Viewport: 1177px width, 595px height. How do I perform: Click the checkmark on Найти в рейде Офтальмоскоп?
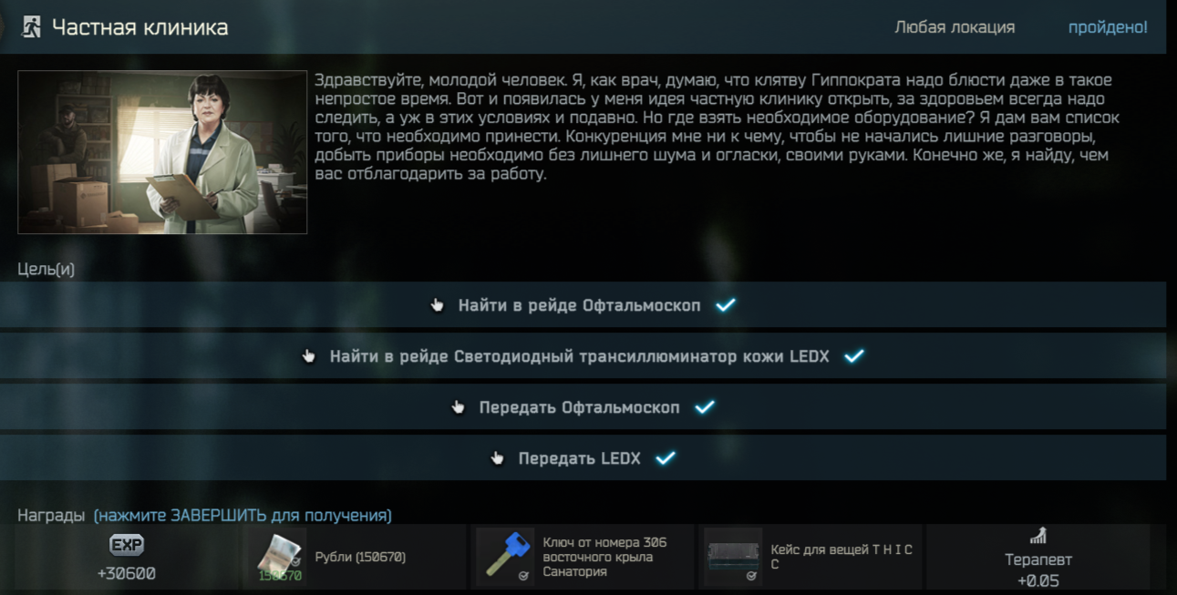click(x=726, y=305)
